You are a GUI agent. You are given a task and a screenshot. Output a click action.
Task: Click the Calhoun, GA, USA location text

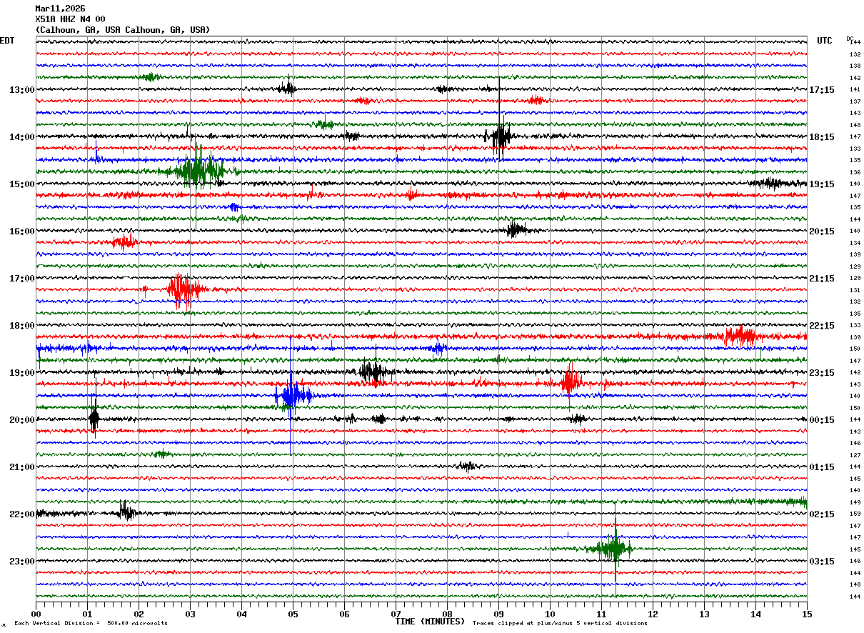(123, 30)
